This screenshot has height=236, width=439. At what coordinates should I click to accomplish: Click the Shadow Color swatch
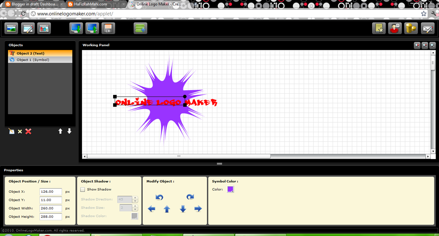point(135,216)
